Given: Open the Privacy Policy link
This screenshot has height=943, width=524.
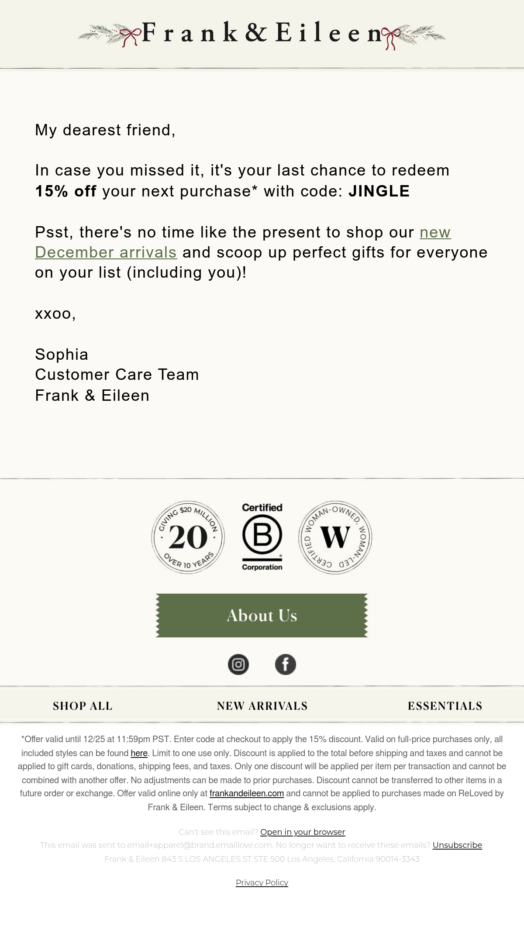Looking at the screenshot, I should click(x=262, y=883).
